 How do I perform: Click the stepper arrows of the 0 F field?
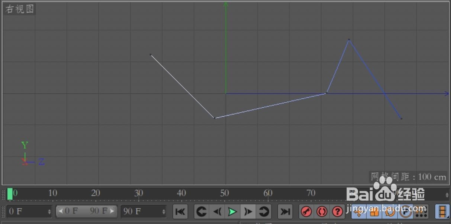(49, 212)
